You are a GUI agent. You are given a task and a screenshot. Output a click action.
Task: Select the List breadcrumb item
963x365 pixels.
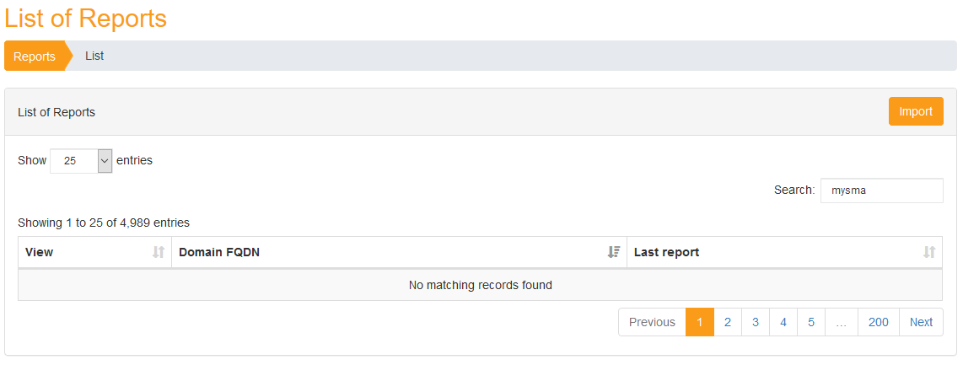point(94,56)
